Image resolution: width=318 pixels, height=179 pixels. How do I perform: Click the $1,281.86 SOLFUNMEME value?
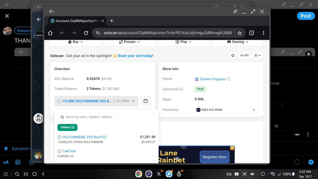click(148, 137)
